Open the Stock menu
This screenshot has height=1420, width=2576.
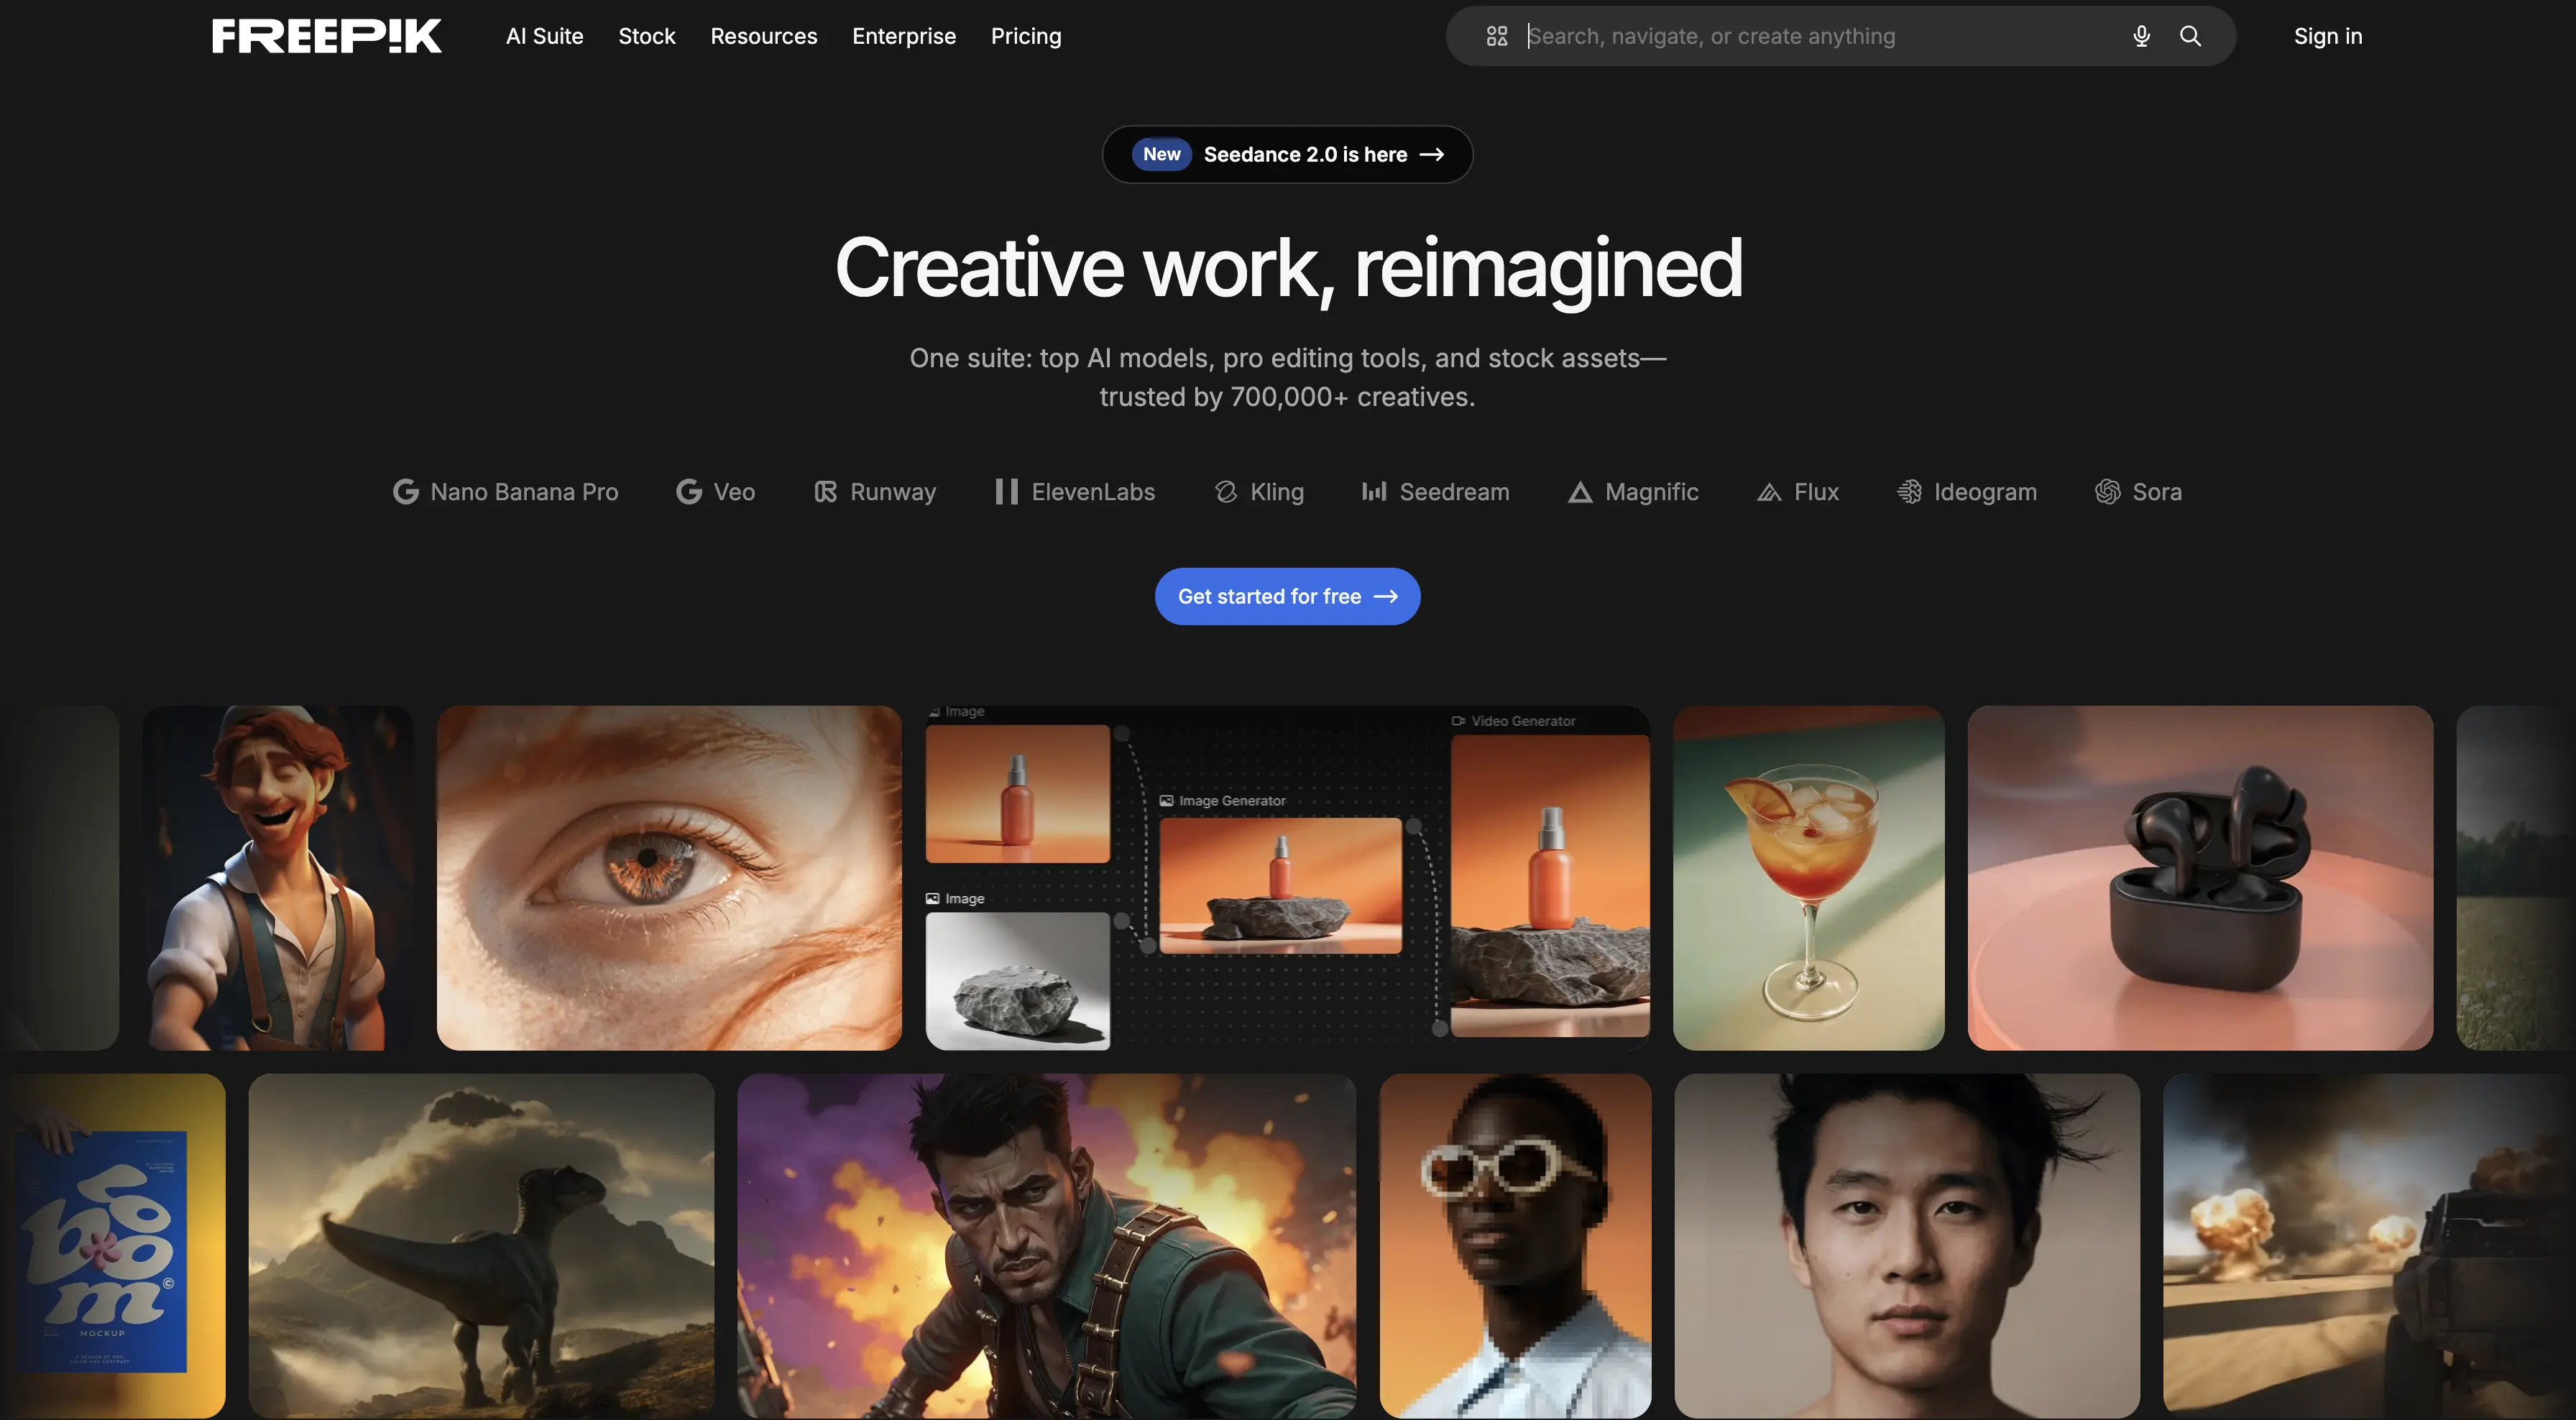pos(646,36)
